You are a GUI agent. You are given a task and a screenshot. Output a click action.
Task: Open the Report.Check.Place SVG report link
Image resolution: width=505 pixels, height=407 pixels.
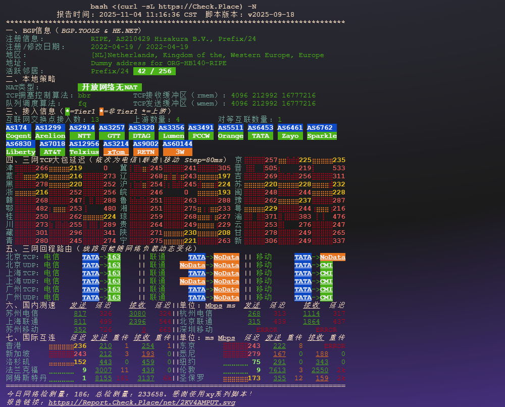[x=141, y=402]
